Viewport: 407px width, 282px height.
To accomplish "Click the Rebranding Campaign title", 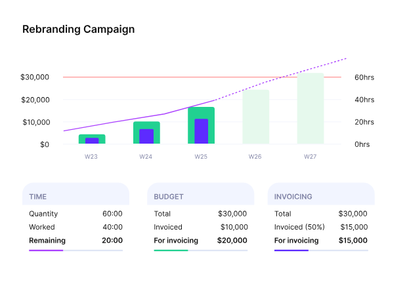I will pos(78,30).
